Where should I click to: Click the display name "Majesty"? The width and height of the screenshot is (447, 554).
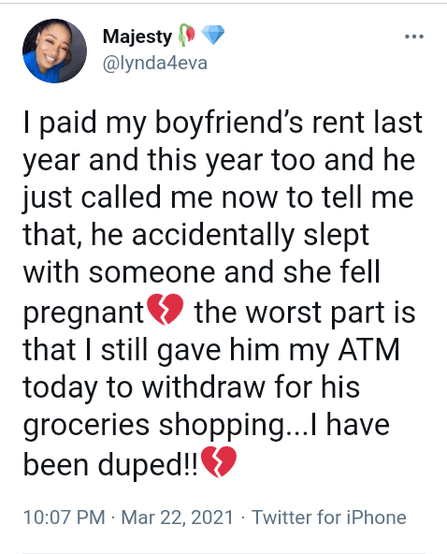tap(137, 36)
